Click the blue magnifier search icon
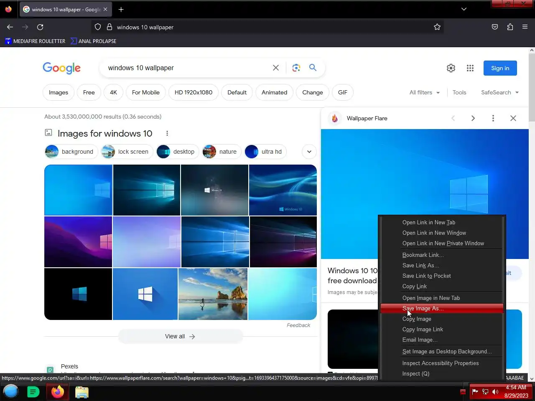Viewport: 535px width, 401px height. (313, 68)
